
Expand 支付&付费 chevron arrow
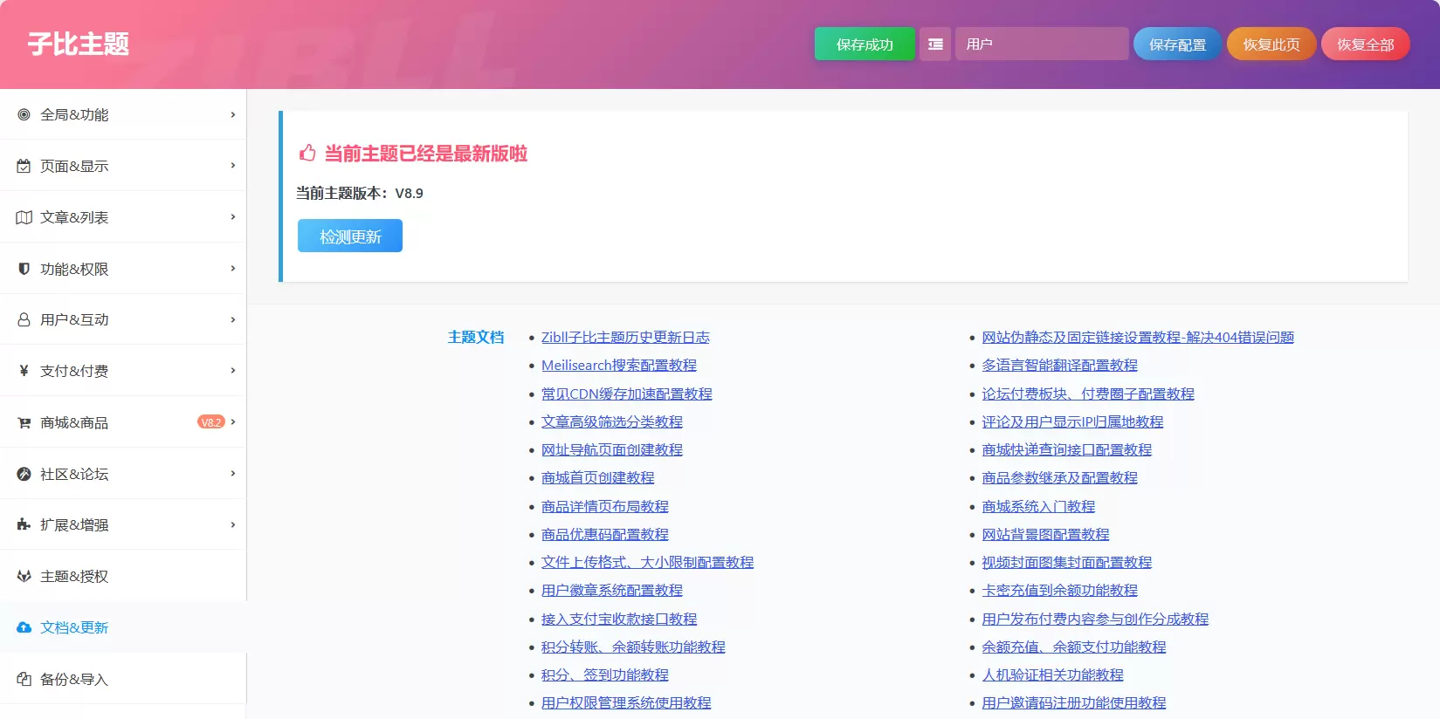pyautogui.click(x=233, y=371)
